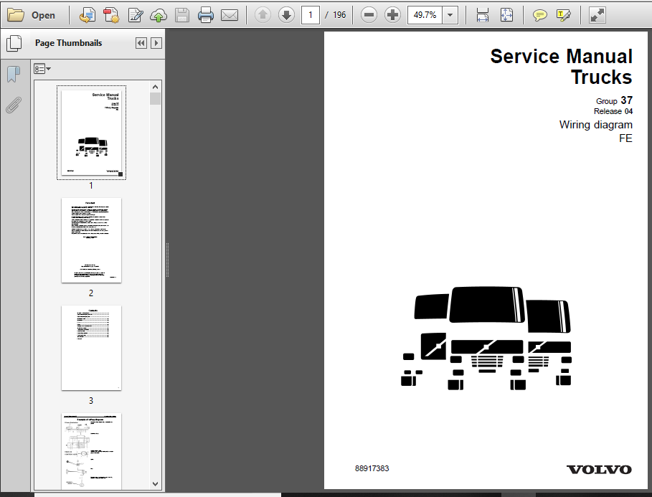The height and width of the screenshot is (497, 652).
Task: Open the Bookmarks panel icon
Action: (x=14, y=75)
